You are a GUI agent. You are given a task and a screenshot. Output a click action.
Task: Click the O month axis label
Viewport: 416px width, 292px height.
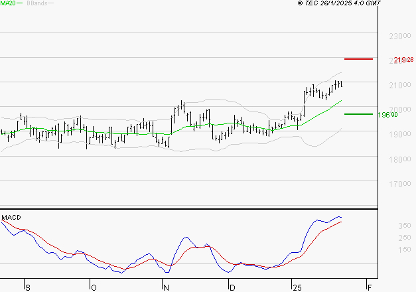pos(94,288)
